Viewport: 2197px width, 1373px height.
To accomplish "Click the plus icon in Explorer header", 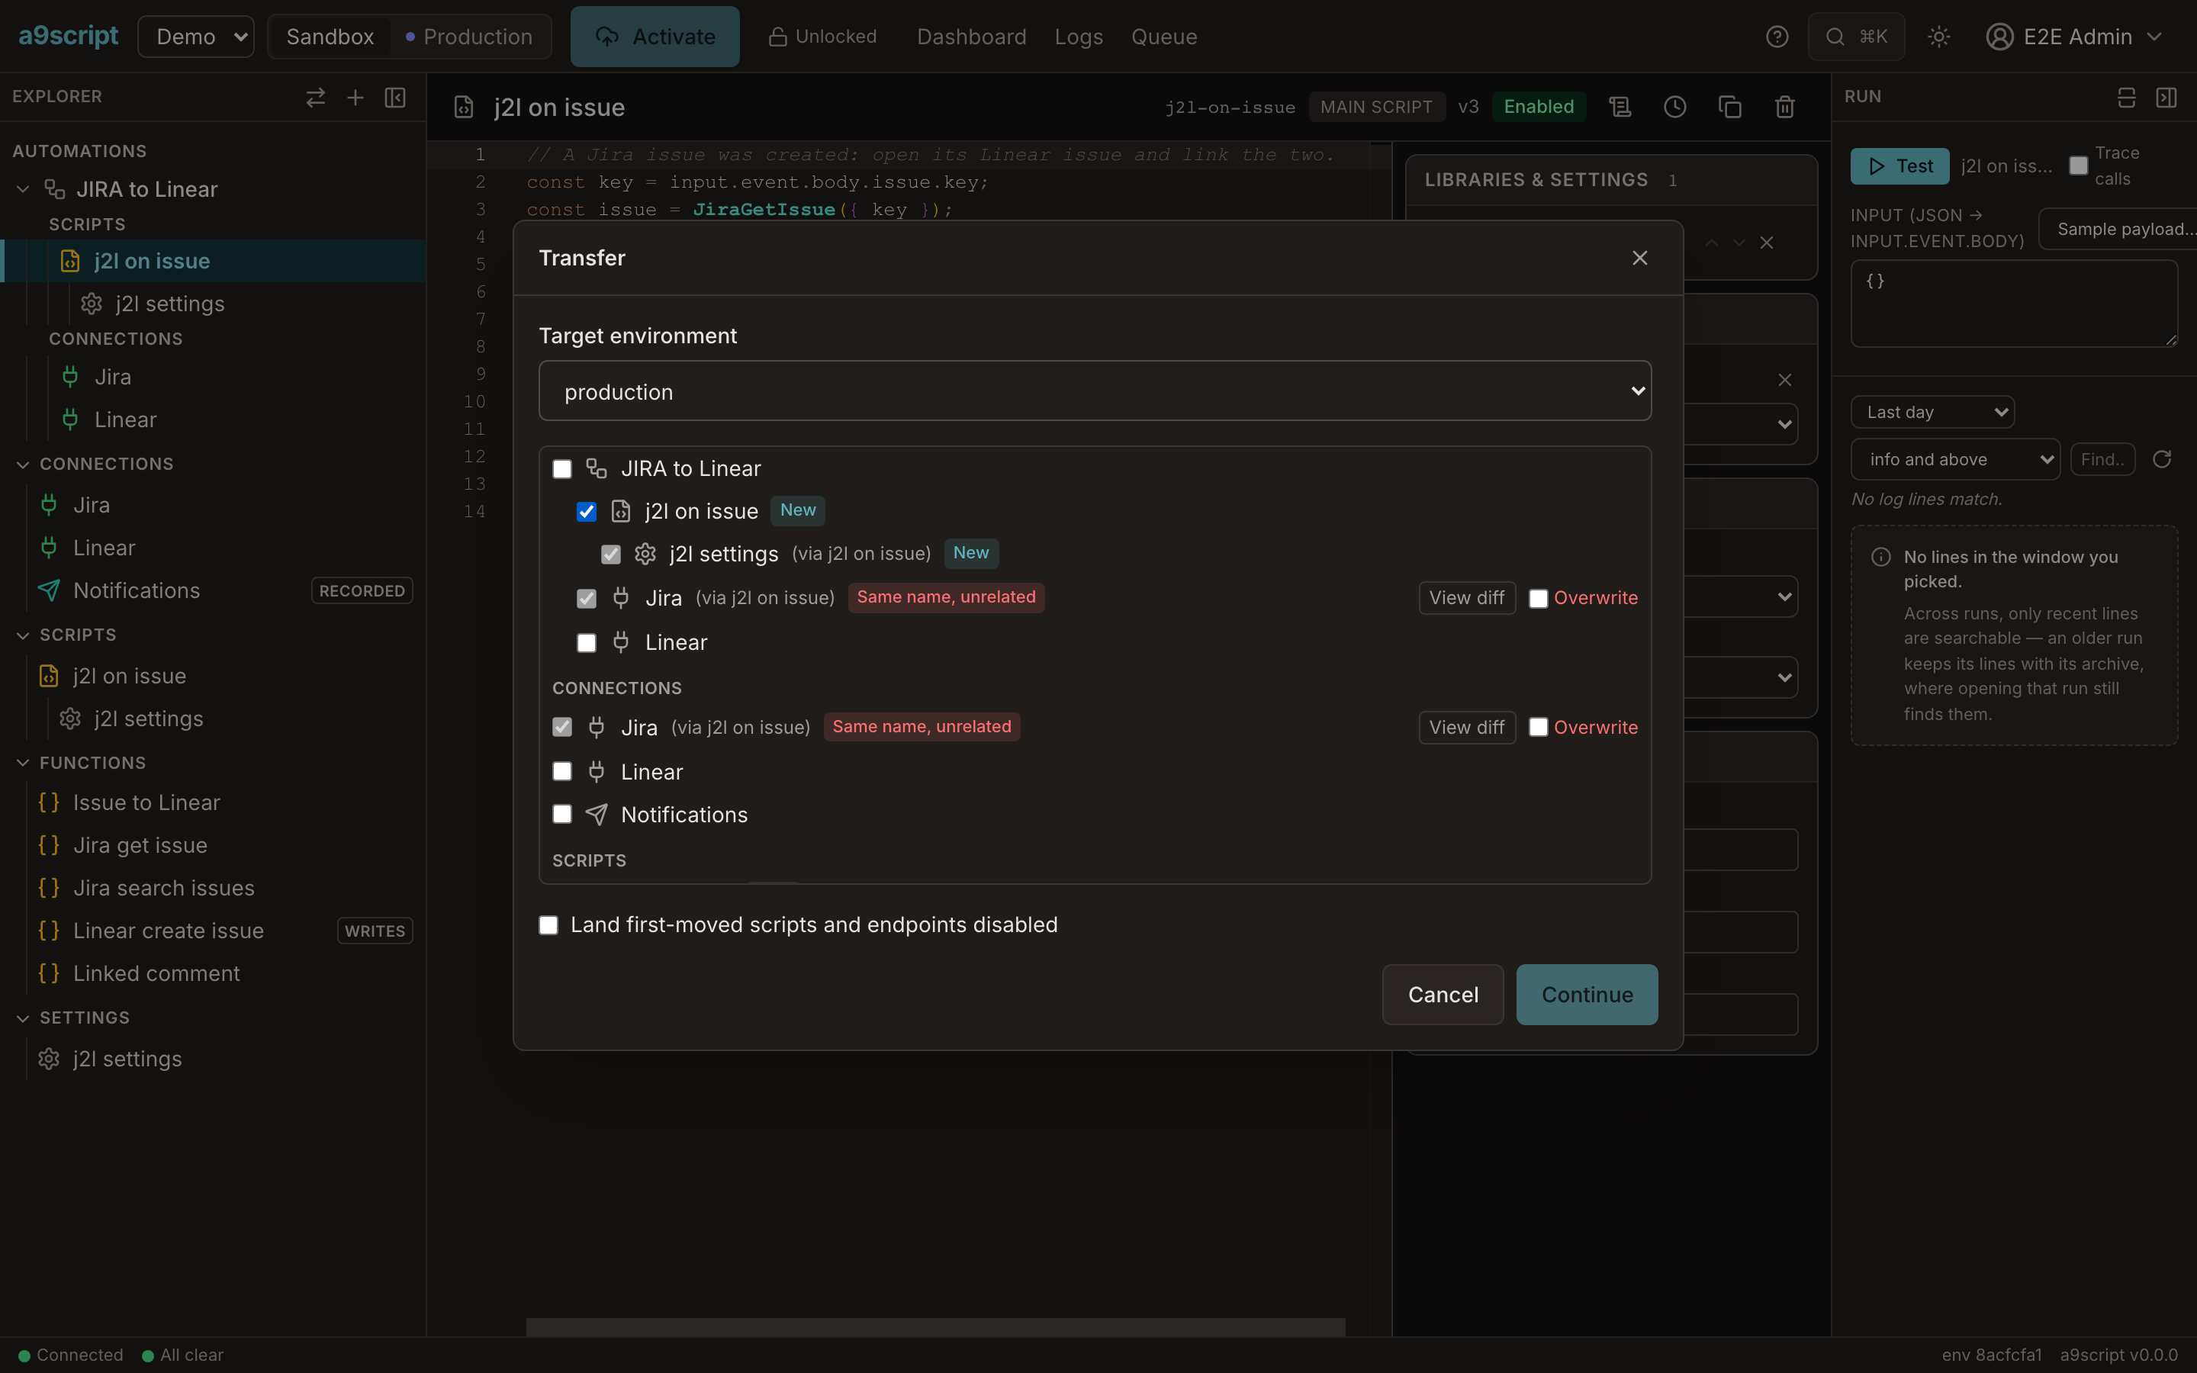I will click(x=355, y=97).
